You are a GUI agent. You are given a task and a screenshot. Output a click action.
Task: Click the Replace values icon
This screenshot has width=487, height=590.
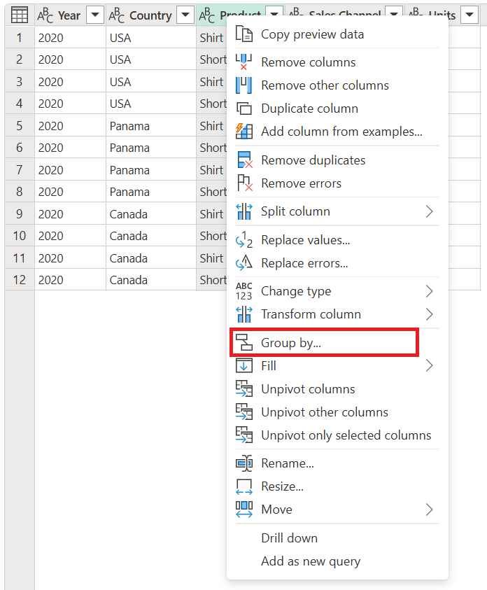[245, 239]
